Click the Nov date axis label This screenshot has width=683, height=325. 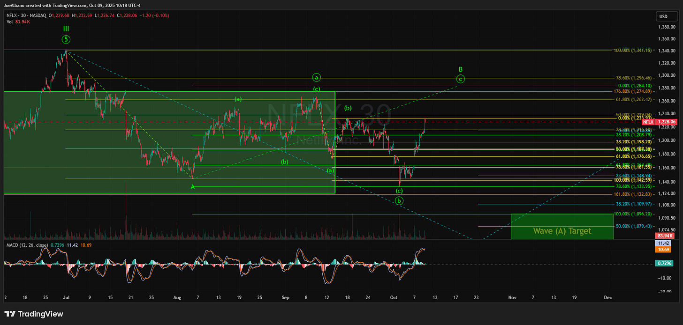(x=512, y=297)
